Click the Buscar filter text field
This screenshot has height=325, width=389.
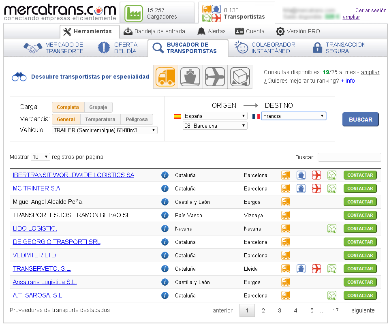coord(349,157)
